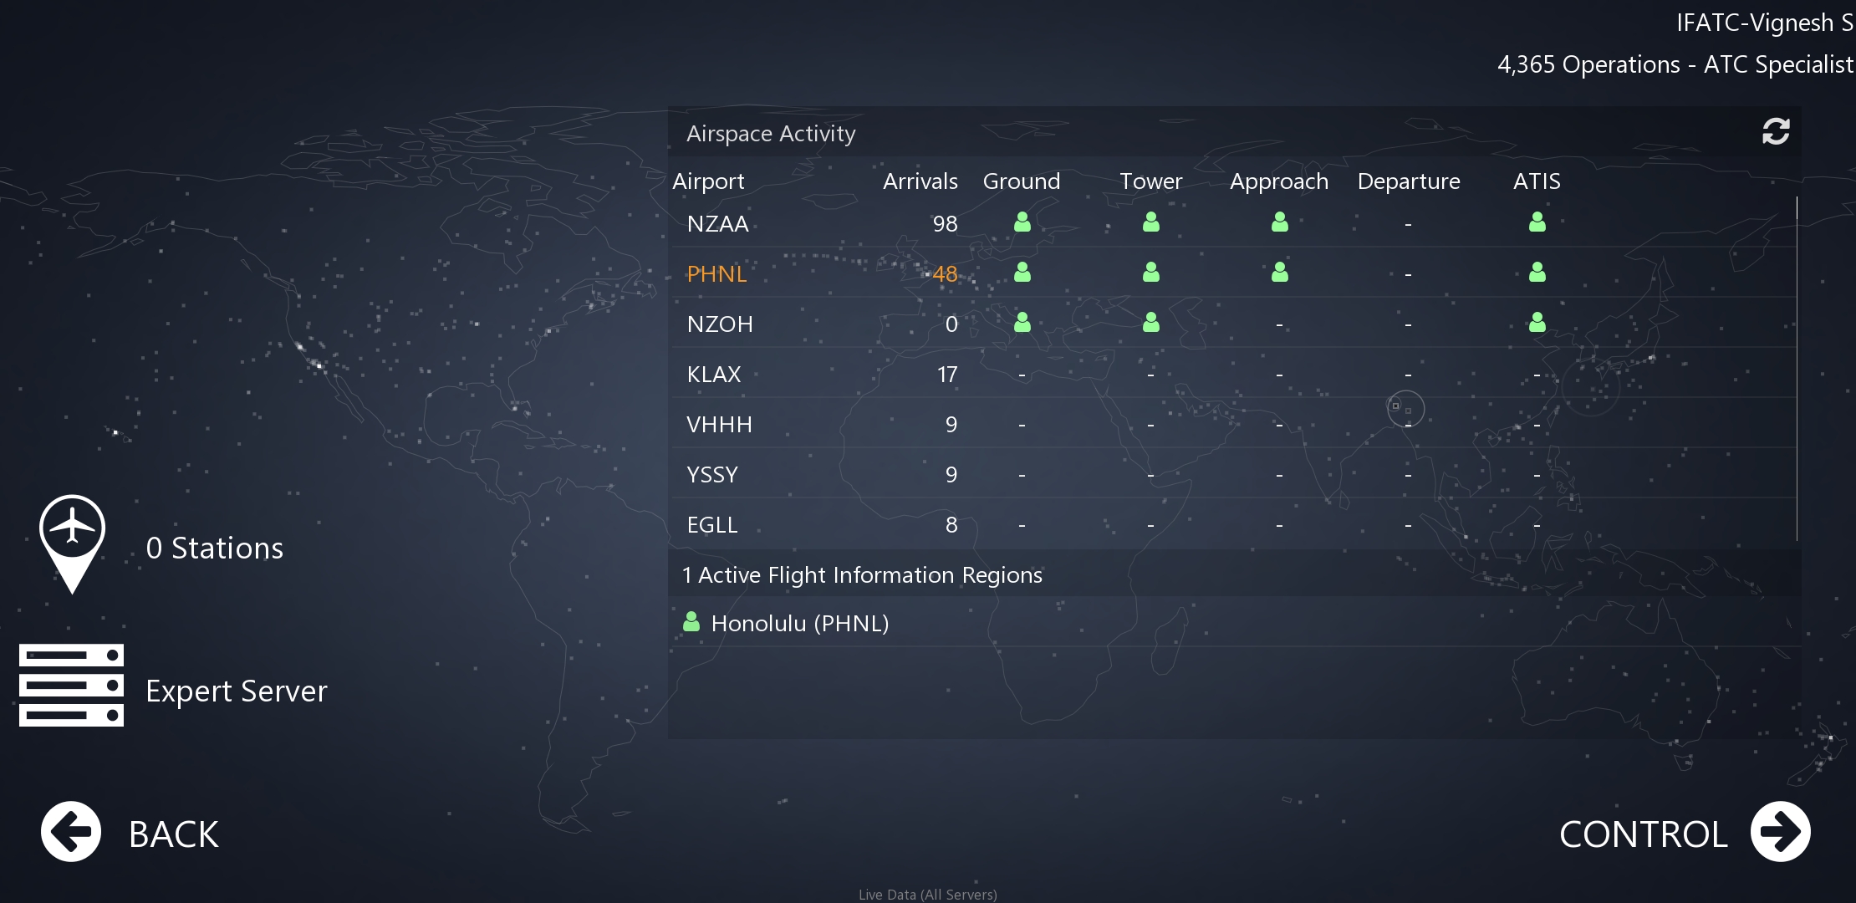
Task: Click the Airspace Activity refresh icon
Action: click(x=1776, y=131)
